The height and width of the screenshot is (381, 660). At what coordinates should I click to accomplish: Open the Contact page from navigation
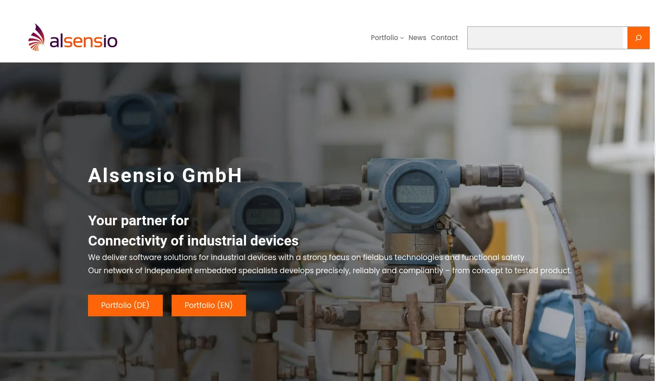coord(444,38)
